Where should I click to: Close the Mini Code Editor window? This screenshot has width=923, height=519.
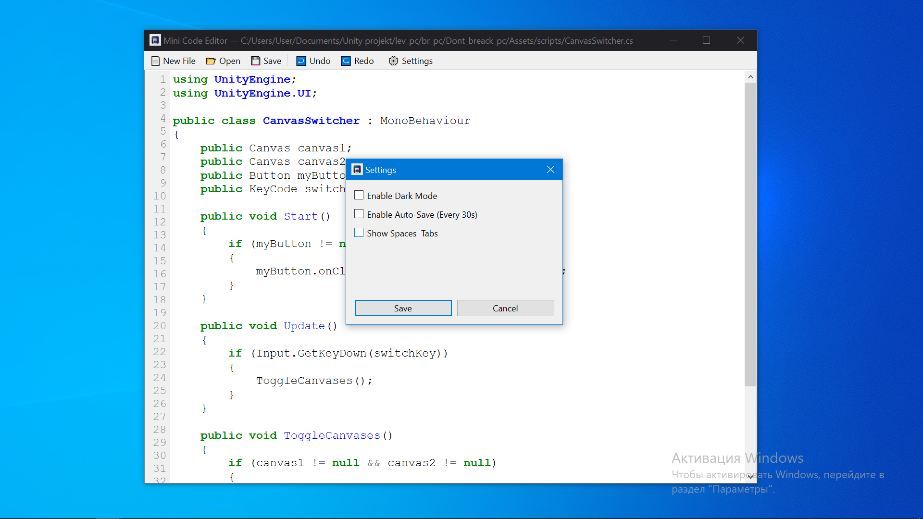click(x=740, y=40)
